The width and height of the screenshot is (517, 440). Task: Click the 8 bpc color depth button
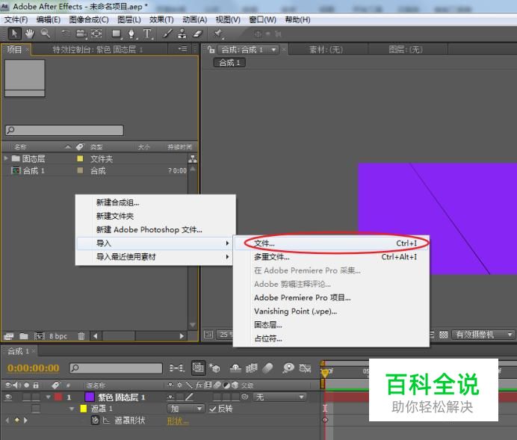[x=58, y=336]
